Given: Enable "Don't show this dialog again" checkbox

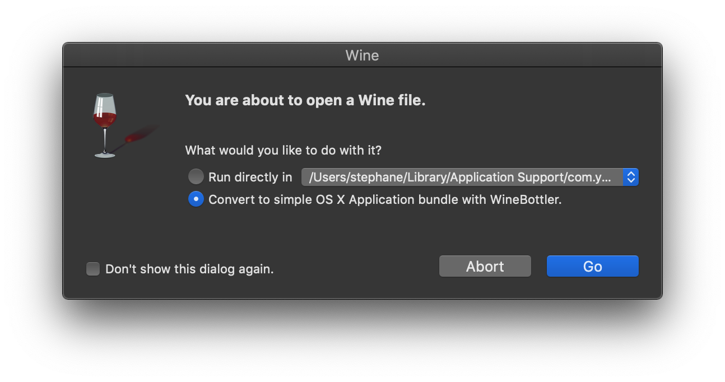Looking at the screenshot, I should 93,269.
